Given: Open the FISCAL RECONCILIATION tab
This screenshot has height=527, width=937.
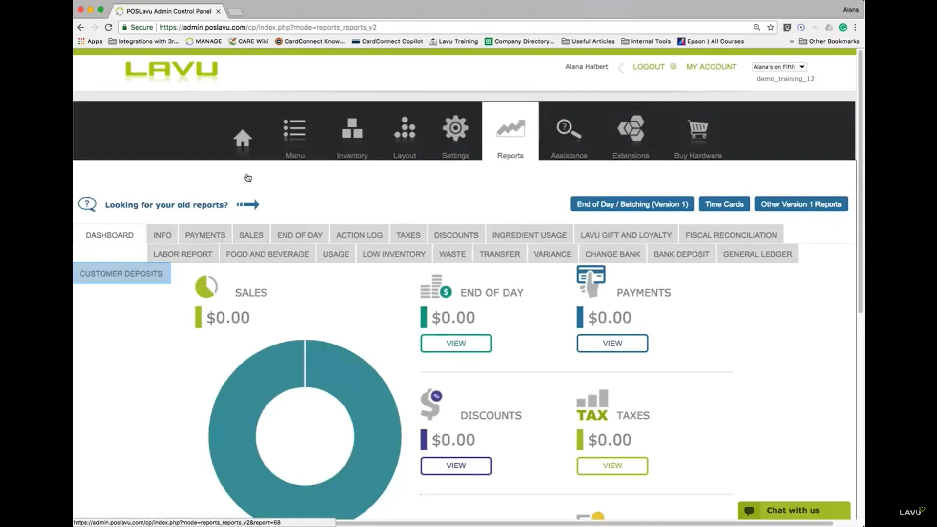Looking at the screenshot, I should [731, 235].
